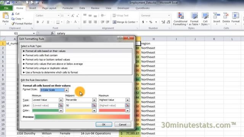This screenshot has width=244, height=137.
Task: Open the Midpoint yellow color dropdown
Action: 94,111
